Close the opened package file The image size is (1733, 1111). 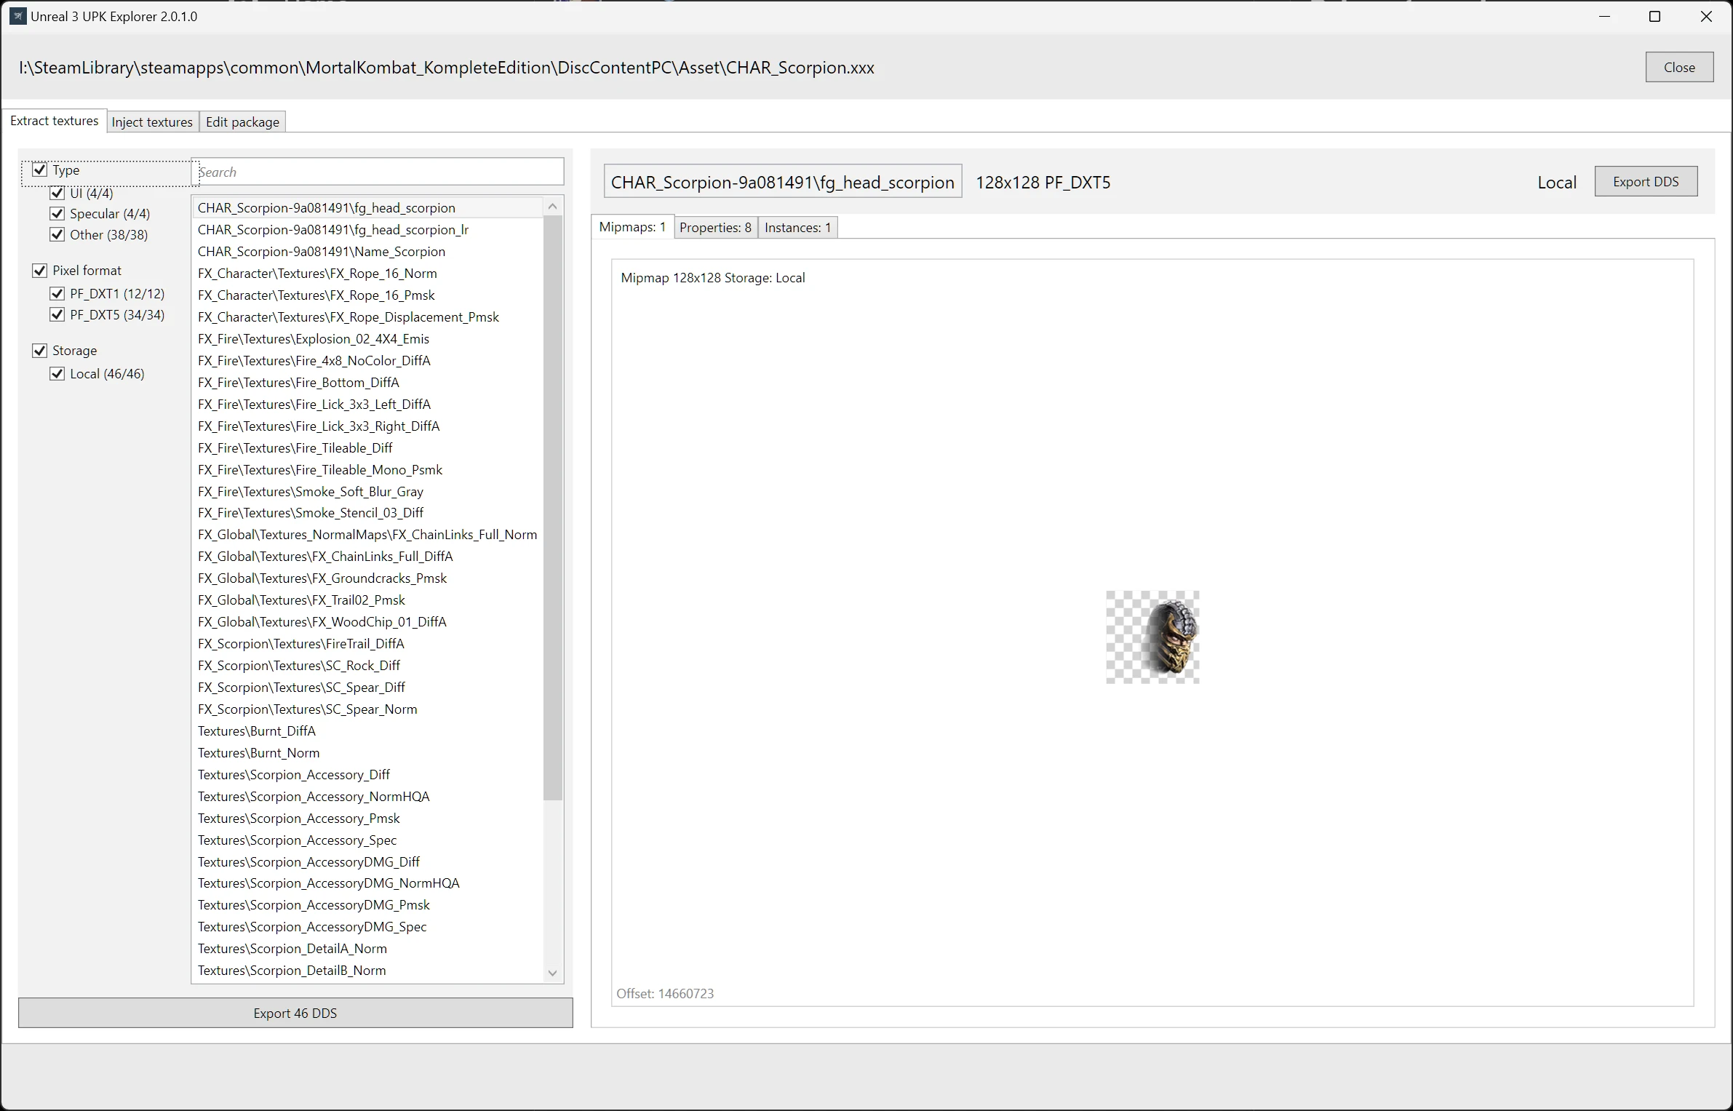tap(1678, 67)
